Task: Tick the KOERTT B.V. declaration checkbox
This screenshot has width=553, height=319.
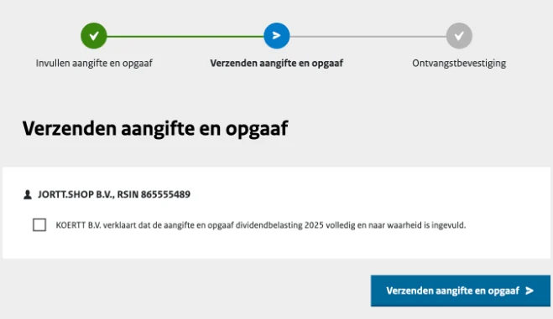Action: click(x=39, y=224)
